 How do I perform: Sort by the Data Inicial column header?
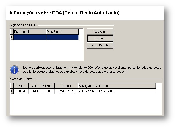pyautogui.click(x=30, y=32)
